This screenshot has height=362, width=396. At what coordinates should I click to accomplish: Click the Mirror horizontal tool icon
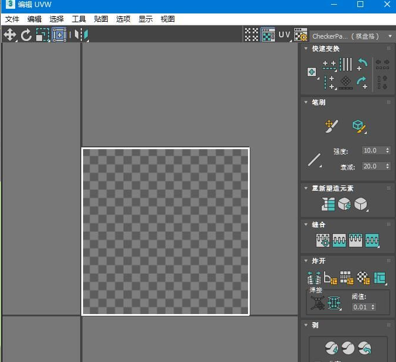point(81,35)
